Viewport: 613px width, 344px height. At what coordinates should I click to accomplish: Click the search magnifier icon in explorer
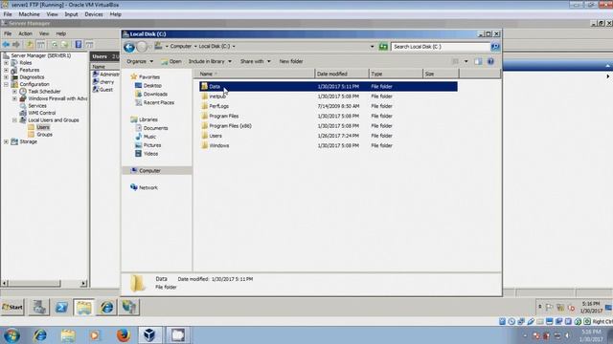(x=495, y=47)
